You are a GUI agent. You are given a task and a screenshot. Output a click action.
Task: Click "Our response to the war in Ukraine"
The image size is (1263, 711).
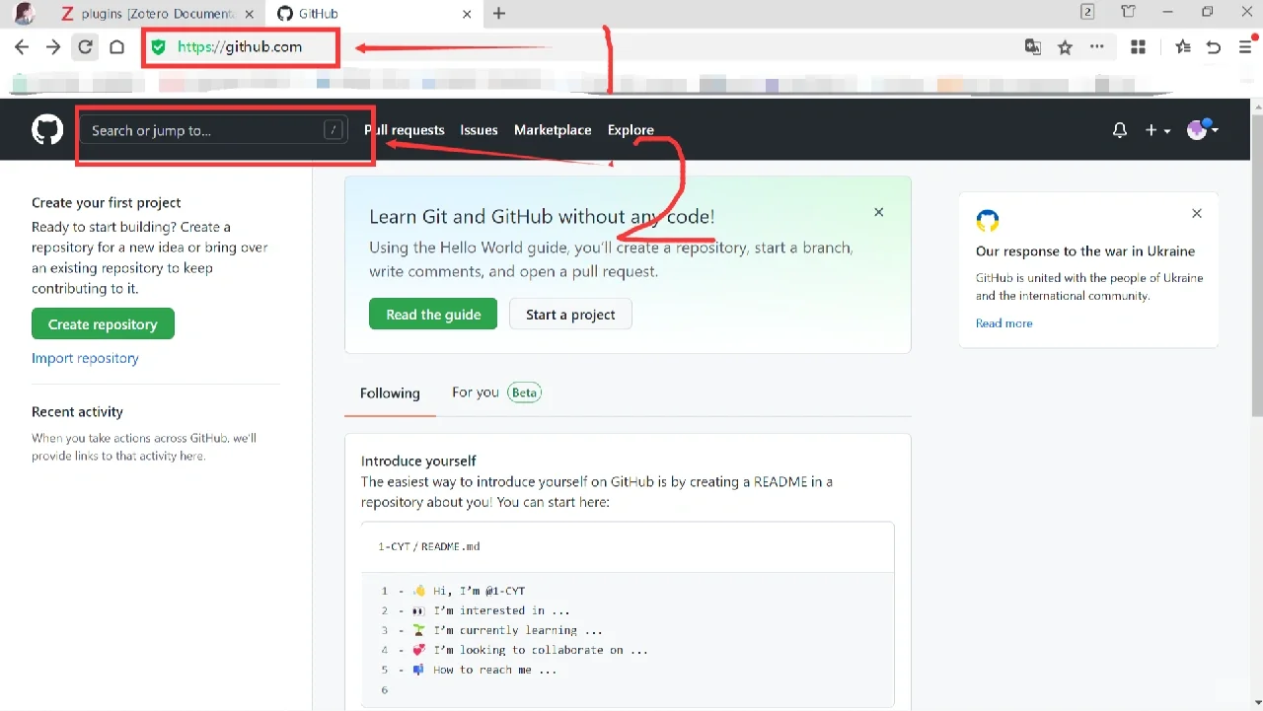[x=1085, y=250]
